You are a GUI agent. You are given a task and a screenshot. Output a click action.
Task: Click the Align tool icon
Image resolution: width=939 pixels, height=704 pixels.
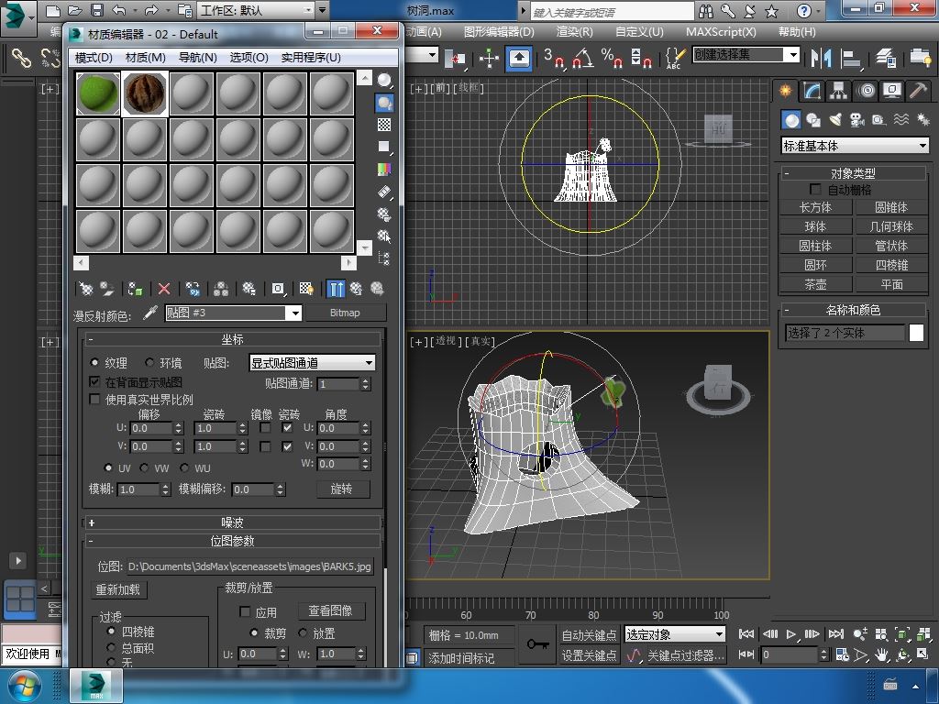pyautogui.click(x=850, y=58)
